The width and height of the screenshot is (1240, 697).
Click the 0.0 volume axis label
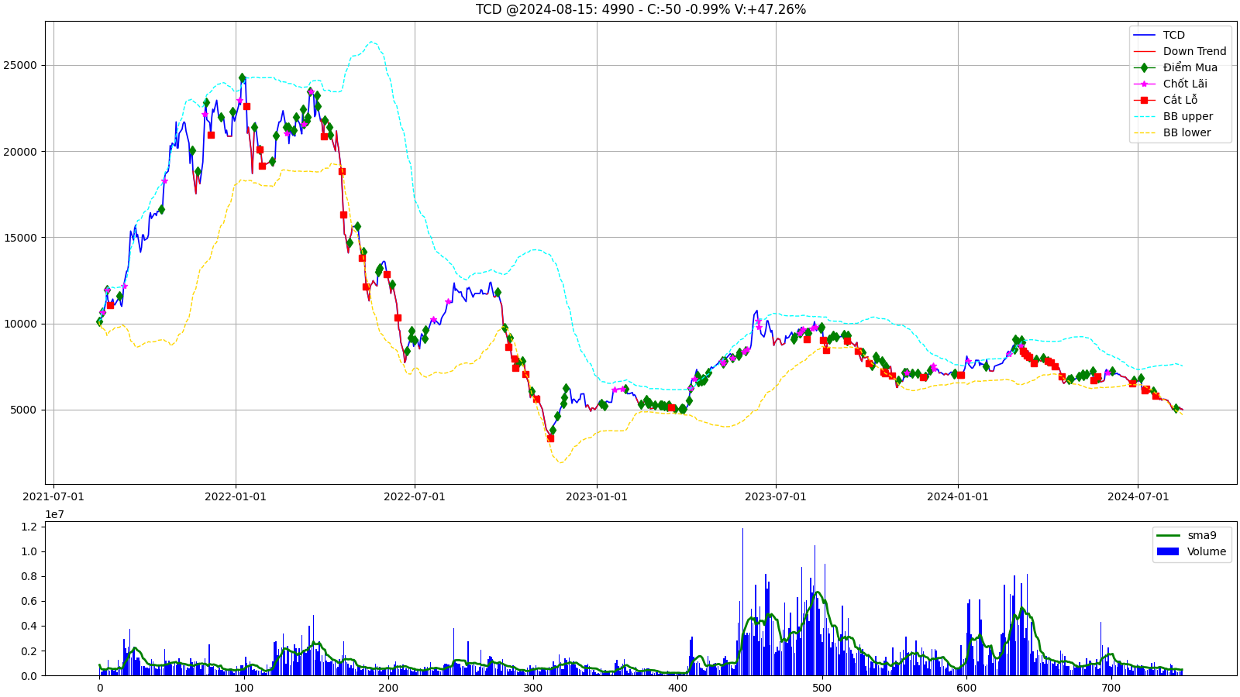pyautogui.click(x=29, y=676)
